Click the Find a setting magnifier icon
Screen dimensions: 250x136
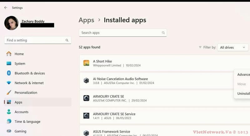pyautogui.click(x=67, y=40)
